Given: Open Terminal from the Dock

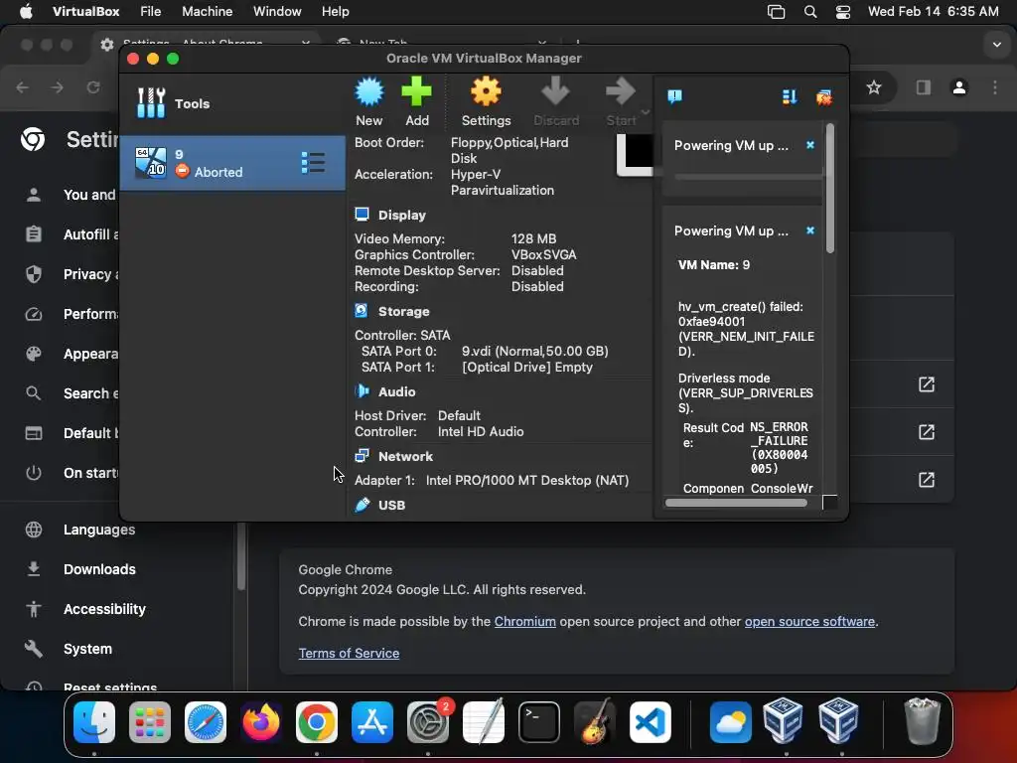Looking at the screenshot, I should coord(539,722).
